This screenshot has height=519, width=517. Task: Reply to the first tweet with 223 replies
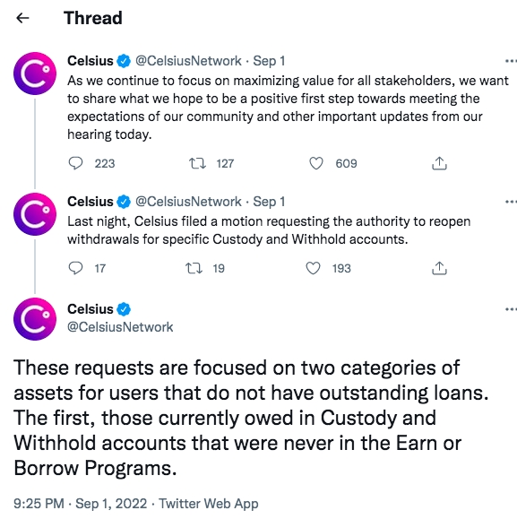point(75,163)
